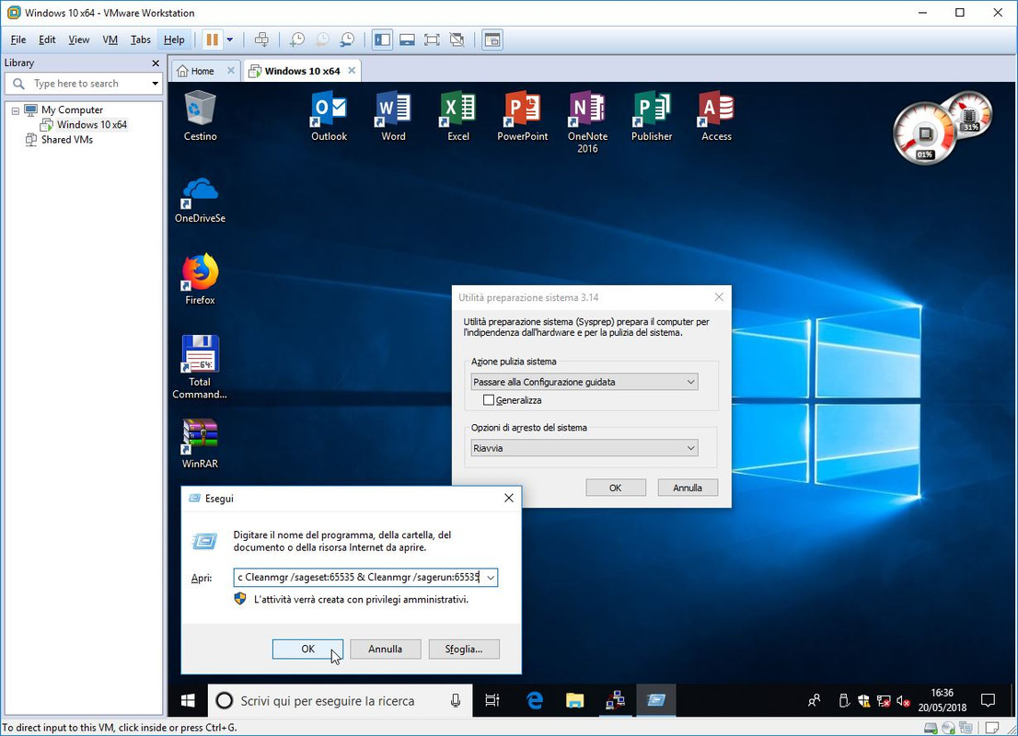Click the Cortana microphone icon
Image resolution: width=1018 pixels, height=736 pixels.
[x=456, y=700]
